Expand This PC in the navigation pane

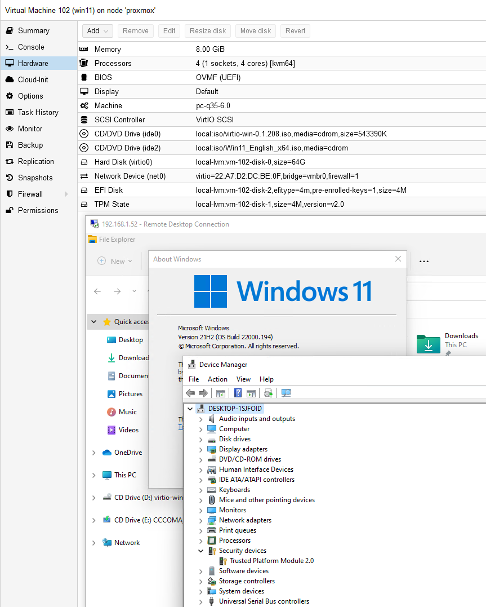pyautogui.click(x=93, y=475)
